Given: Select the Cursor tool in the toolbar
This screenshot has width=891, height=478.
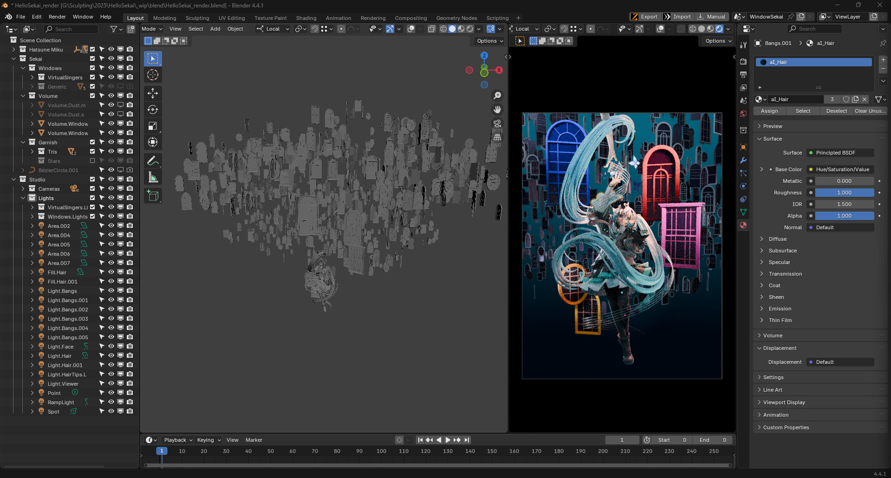Looking at the screenshot, I should [x=153, y=75].
